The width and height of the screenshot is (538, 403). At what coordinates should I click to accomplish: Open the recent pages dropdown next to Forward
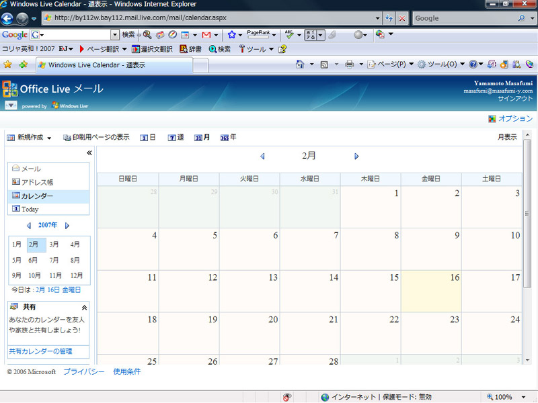[34, 19]
